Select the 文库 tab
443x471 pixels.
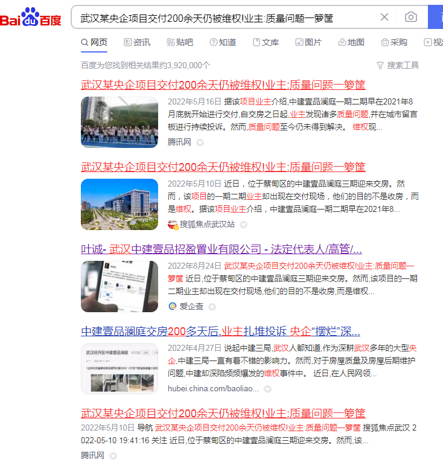coord(266,42)
